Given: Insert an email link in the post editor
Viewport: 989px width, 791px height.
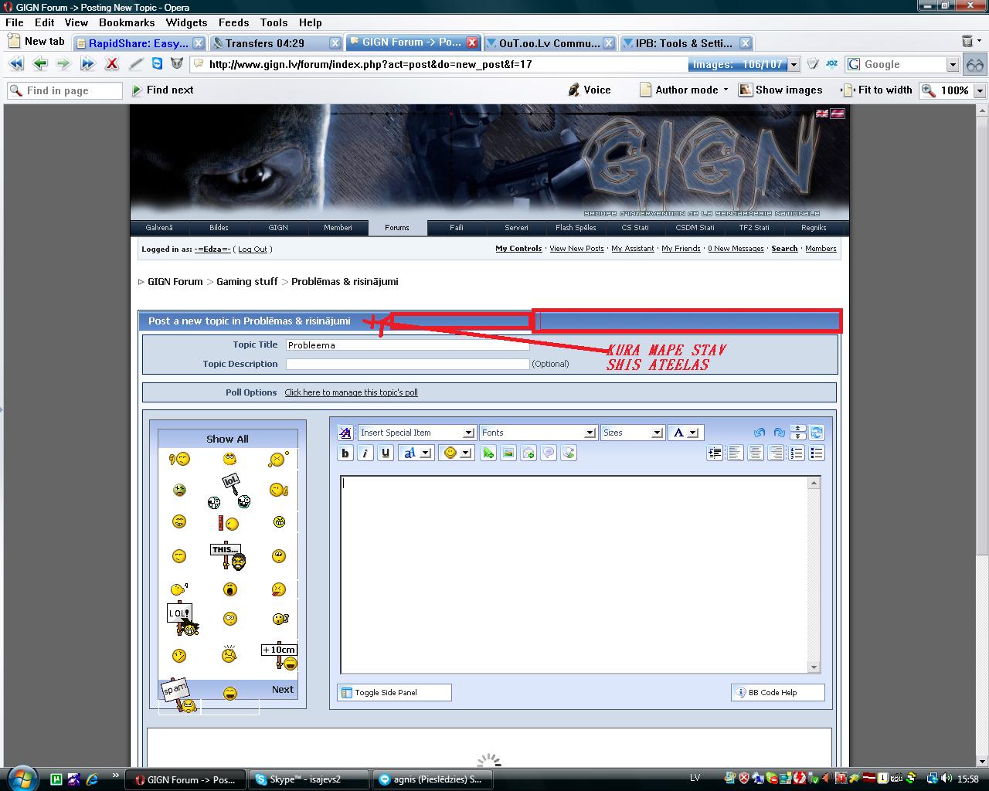Looking at the screenshot, I should pyautogui.click(x=528, y=453).
